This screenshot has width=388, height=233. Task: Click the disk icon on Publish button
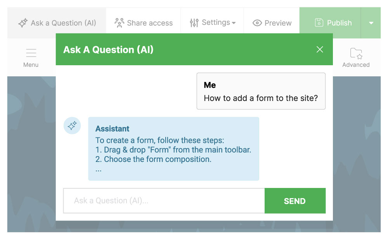tap(319, 23)
